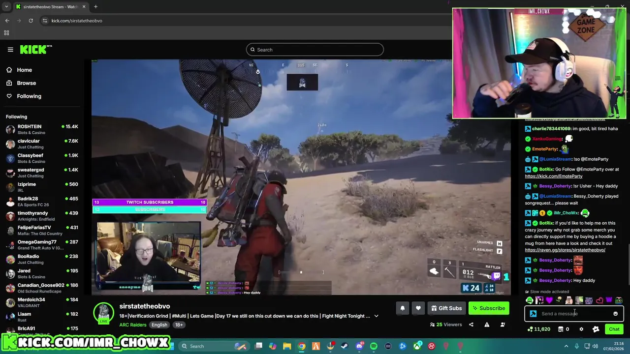The image size is (630, 354).
Task: Click the channel points 11,620 balance
Action: (538, 329)
